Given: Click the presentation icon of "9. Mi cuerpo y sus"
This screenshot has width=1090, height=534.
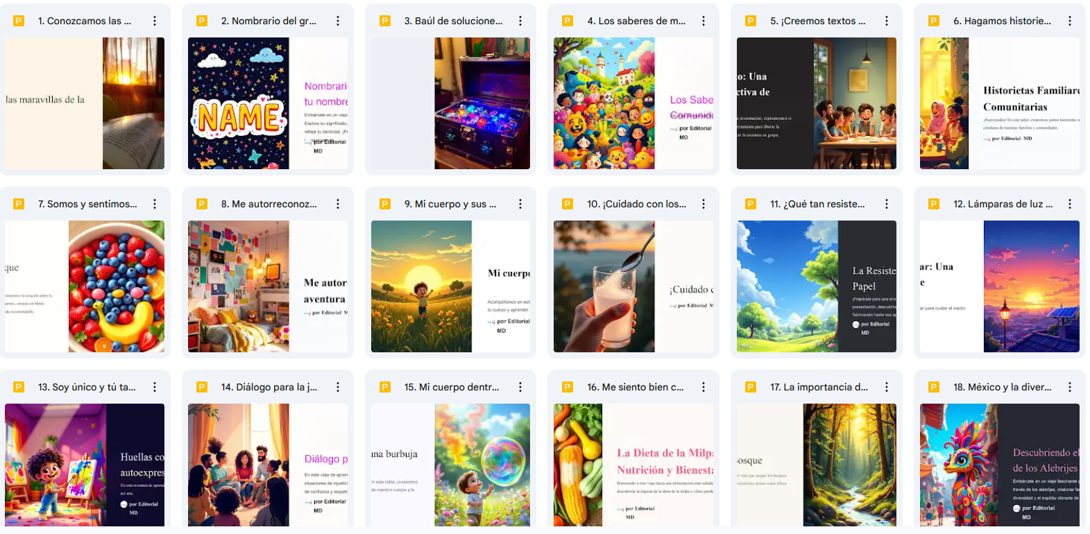Looking at the screenshot, I should [385, 204].
